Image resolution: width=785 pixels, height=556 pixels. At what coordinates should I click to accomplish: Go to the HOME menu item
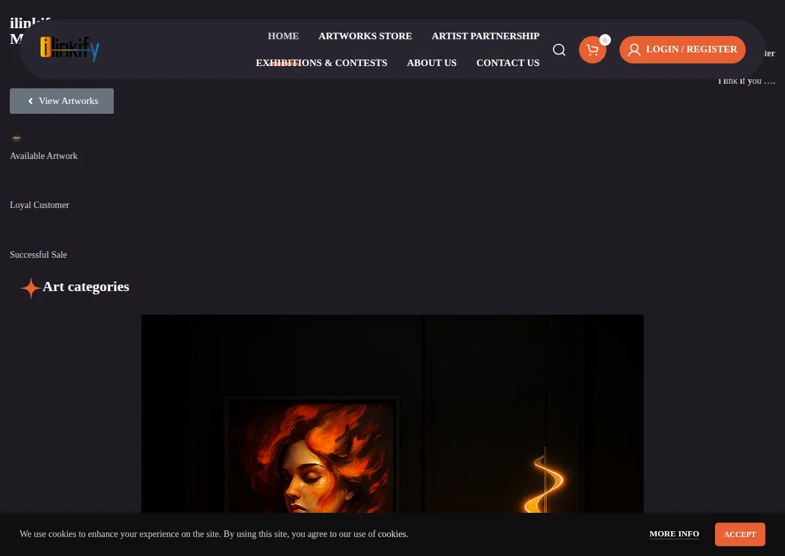(x=283, y=36)
